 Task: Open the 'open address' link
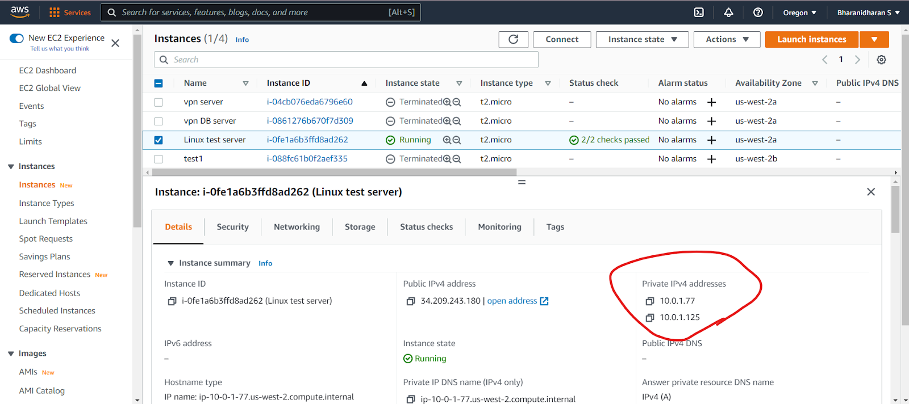(518, 301)
